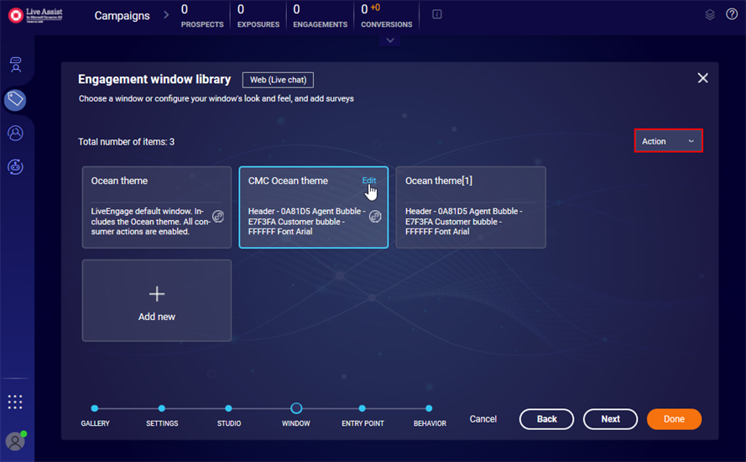This screenshot has width=746, height=462.
Task: Open the Users icon in left sidebar
Action: tap(15, 133)
